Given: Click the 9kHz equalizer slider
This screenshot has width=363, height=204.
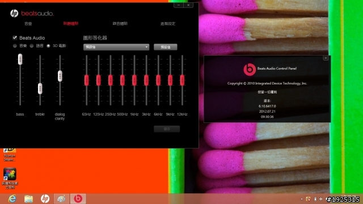Looking at the screenshot, I should [x=170, y=80].
